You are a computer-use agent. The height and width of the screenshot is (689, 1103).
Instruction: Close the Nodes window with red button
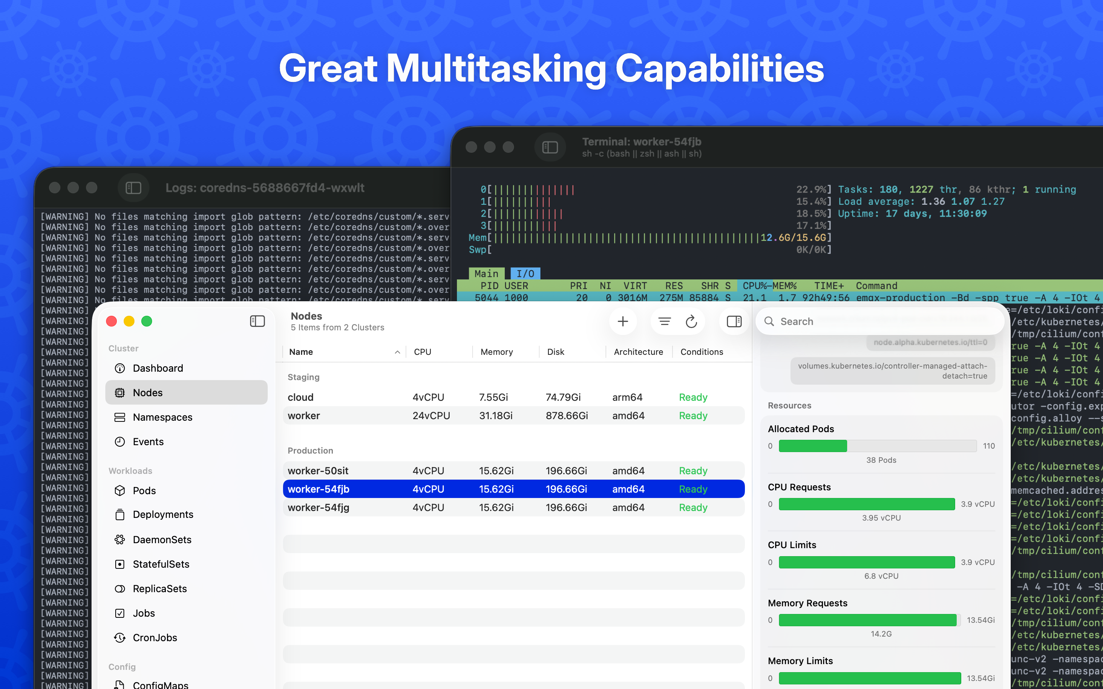click(111, 321)
